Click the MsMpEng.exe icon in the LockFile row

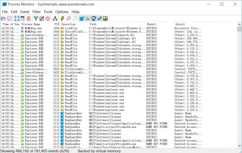coord(23,28)
